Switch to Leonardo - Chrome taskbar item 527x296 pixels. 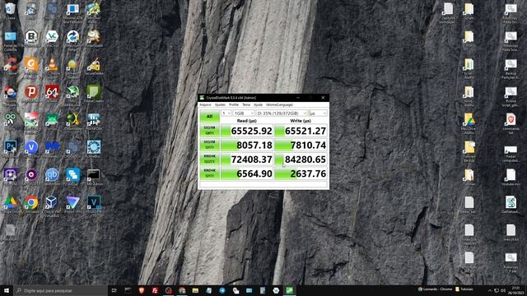436,289
